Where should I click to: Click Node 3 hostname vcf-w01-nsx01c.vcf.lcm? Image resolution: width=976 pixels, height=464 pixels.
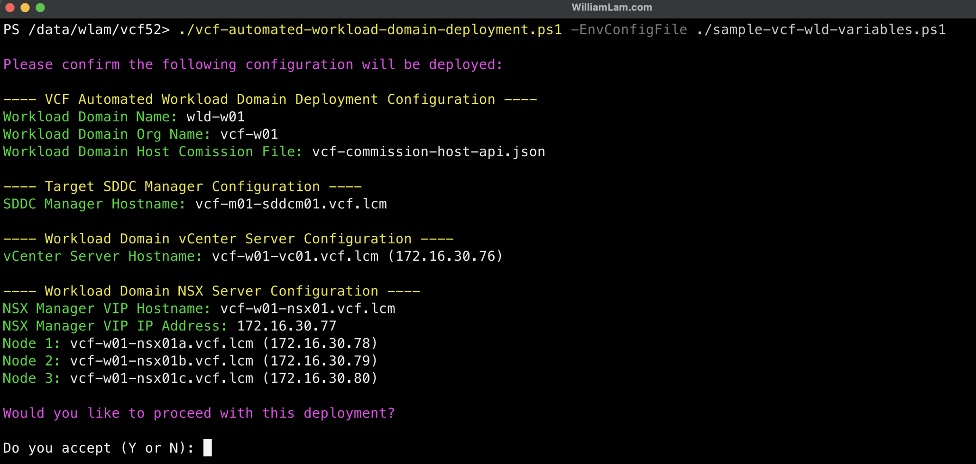162,378
